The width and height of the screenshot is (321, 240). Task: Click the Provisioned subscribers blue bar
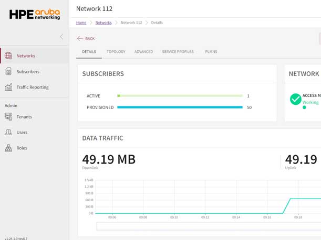coord(180,107)
